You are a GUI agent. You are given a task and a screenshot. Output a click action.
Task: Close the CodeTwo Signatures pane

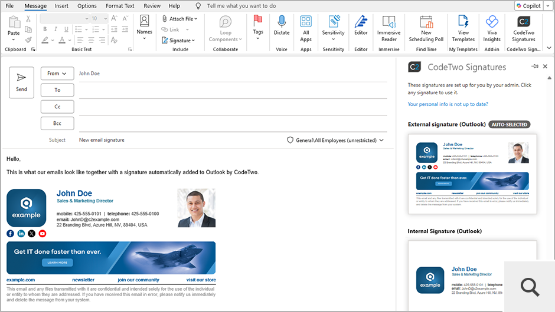click(545, 67)
